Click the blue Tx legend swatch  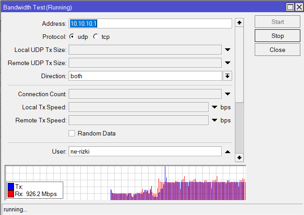tap(11, 187)
